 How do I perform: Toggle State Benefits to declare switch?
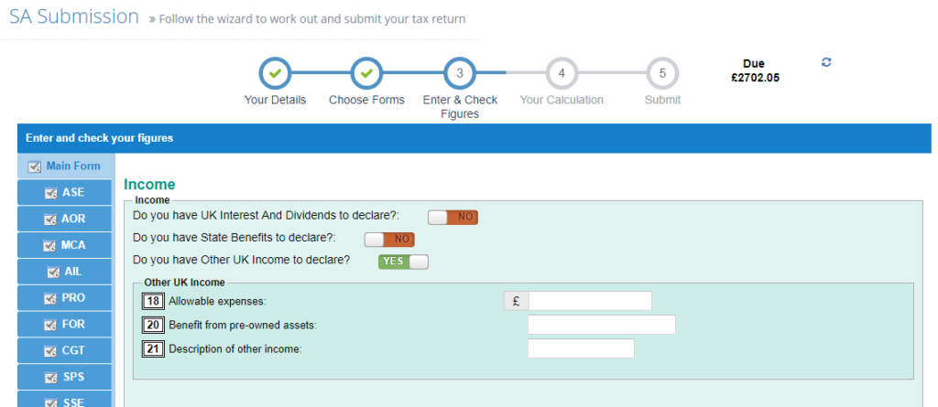click(x=389, y=240)
